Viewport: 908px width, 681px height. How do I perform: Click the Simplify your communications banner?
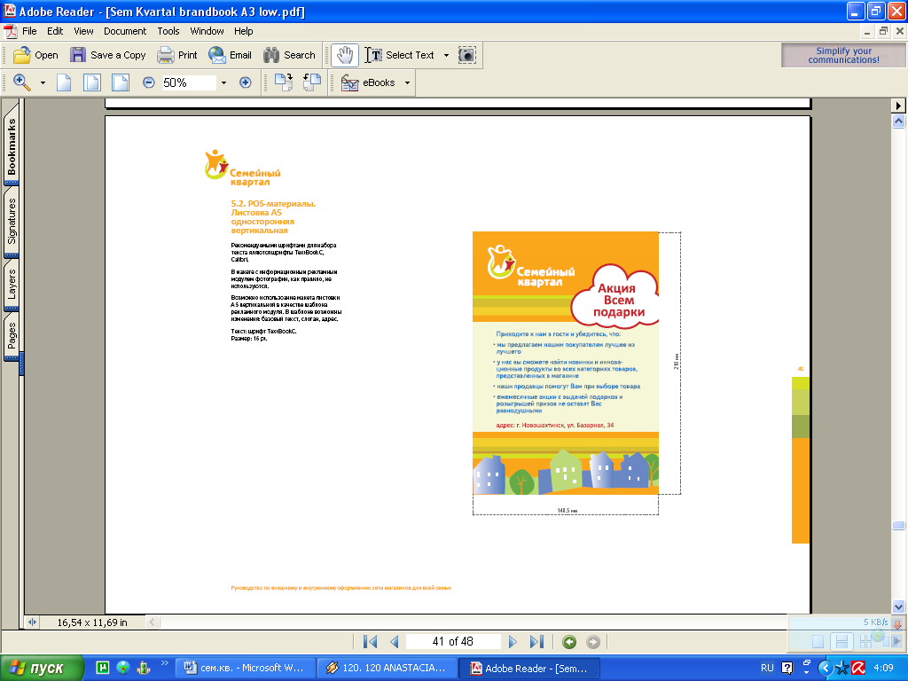point(844,56)
